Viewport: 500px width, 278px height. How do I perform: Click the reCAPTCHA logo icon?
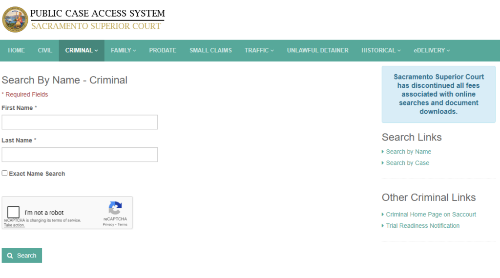tap(115, 208)
